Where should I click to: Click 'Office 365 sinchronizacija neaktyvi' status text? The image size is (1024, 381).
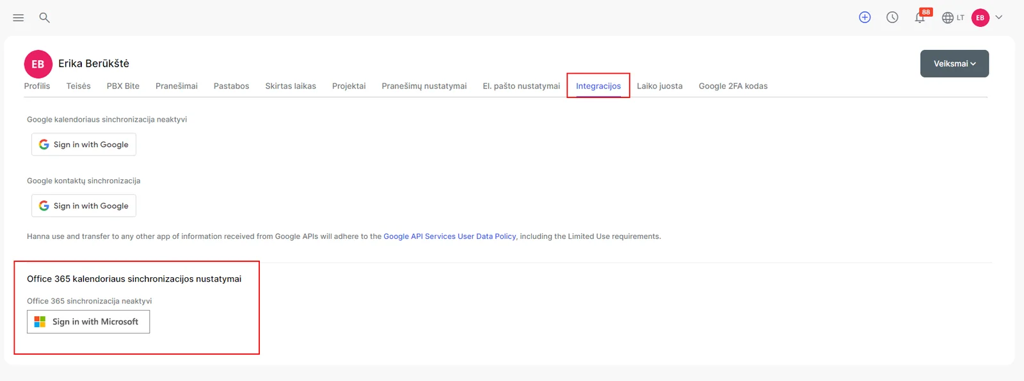(90, 301)
